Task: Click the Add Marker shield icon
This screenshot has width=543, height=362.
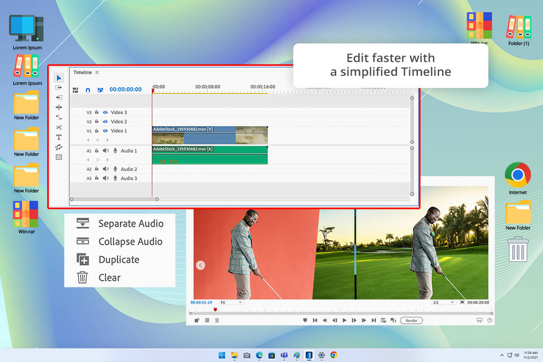Action: [x=305, y=321]
